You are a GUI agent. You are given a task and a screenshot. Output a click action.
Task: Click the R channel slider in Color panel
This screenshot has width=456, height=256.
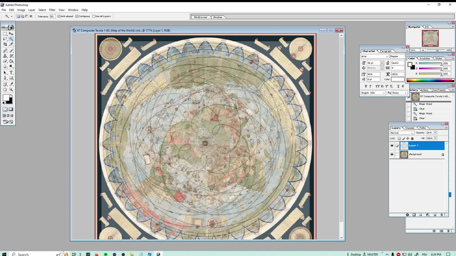pos(430,63)
